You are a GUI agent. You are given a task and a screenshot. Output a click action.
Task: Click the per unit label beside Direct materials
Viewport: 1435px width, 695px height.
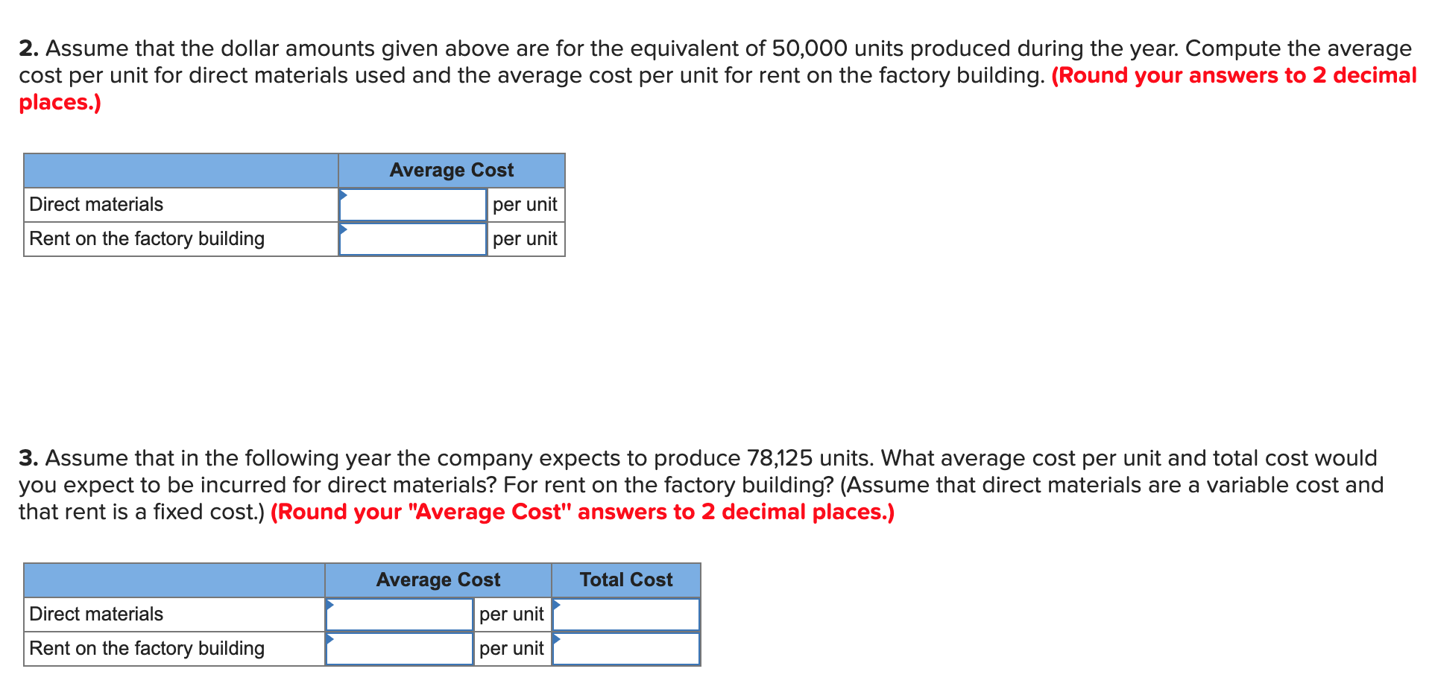pyautogui.click(x=525, y=204)
